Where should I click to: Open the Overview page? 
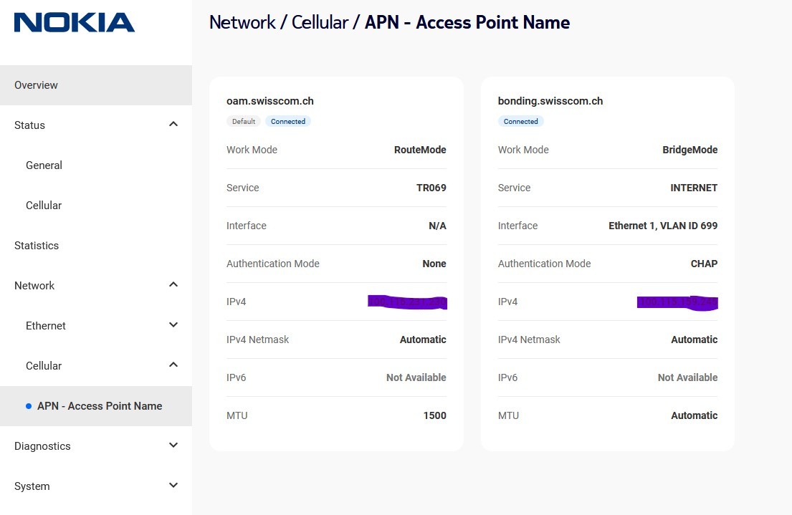[37, 85]
